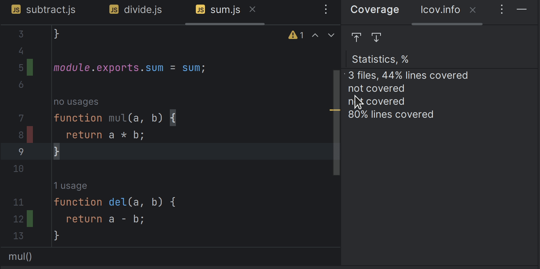The height and width of the screenshot is (269, 540).
Task: Click red uncovered marker on line 8
Action: pyautogui.click(x=30, y=135)
